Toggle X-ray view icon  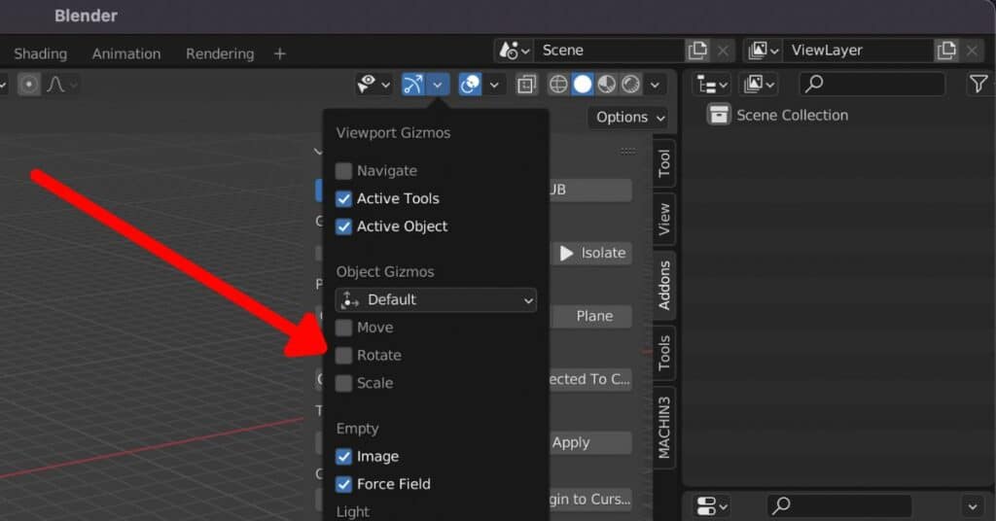tap(526, 85)
